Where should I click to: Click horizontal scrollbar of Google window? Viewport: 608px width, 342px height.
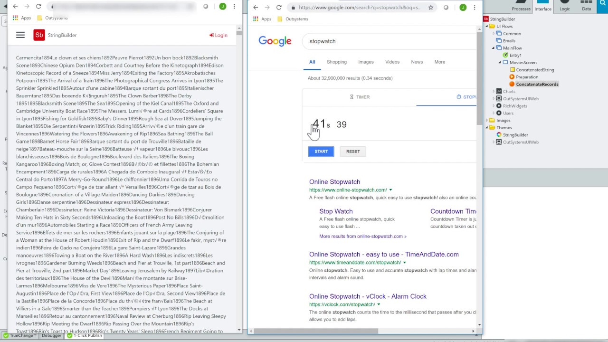tap(315, 331)
